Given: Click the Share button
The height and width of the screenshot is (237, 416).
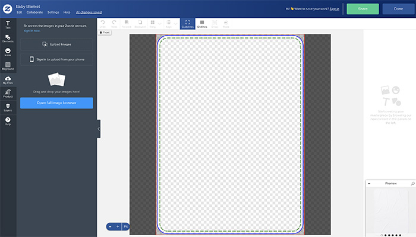Looking at the screenshot, I should (363, 9).
